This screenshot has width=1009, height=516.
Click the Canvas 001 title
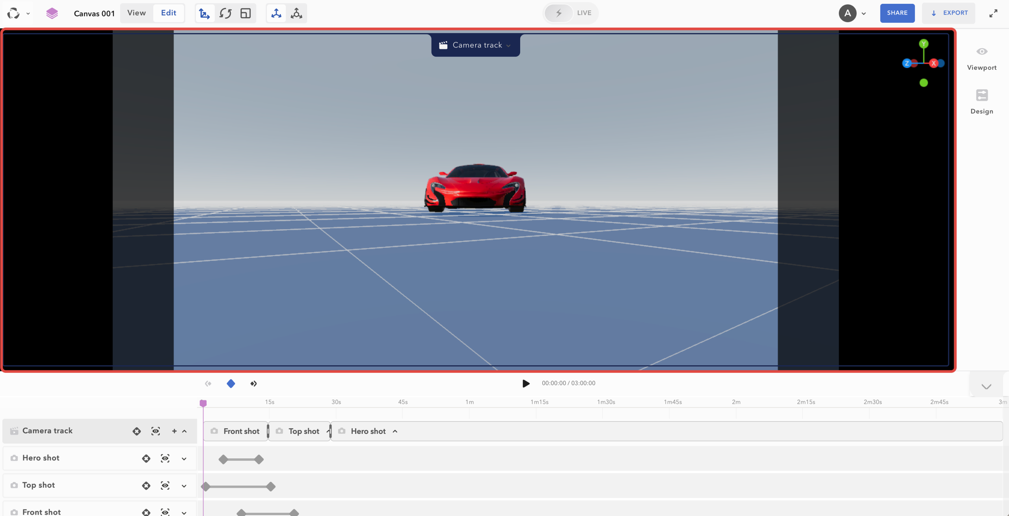94,13
